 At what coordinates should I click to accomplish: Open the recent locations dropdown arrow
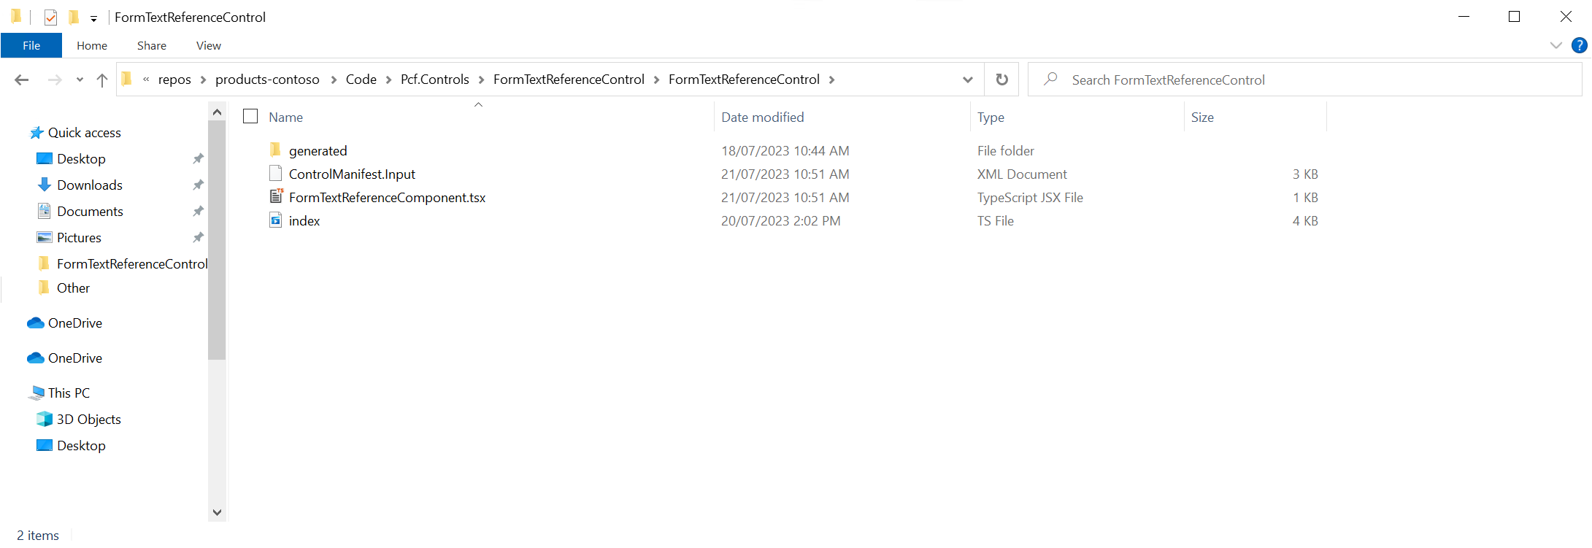[x=80, y=80]
